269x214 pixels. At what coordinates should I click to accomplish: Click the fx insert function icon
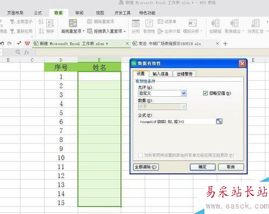(x=27, y=52)
